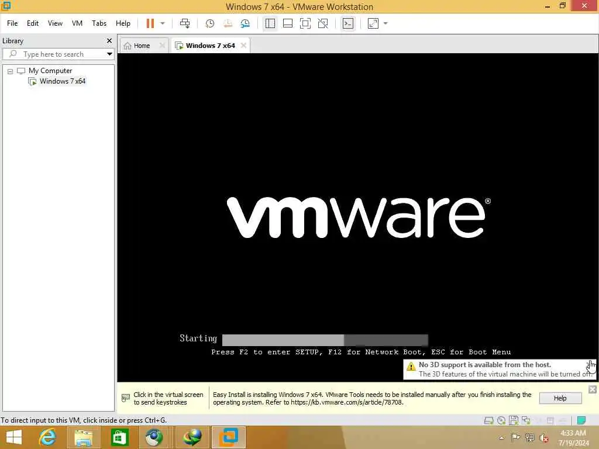The width and height of the screenshot is (599, 449).
Task: Toggle Unity mode
Action: 323,23
